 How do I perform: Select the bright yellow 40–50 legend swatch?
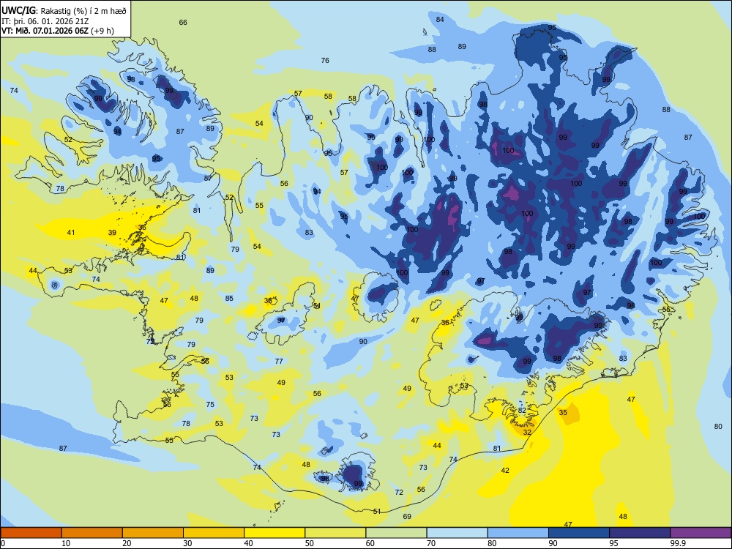(274, 533)
